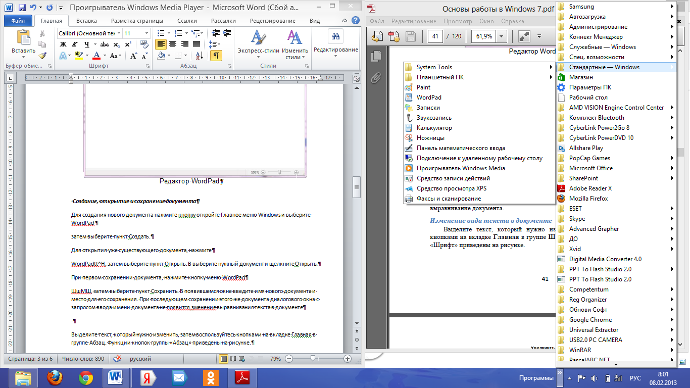The width and height of the screenshot is (690, 388).
Task: Click the русский language indicator in Word
Action: point(140,359)
